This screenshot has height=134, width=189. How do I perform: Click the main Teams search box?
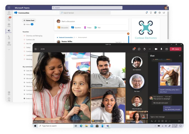(87, 8)
